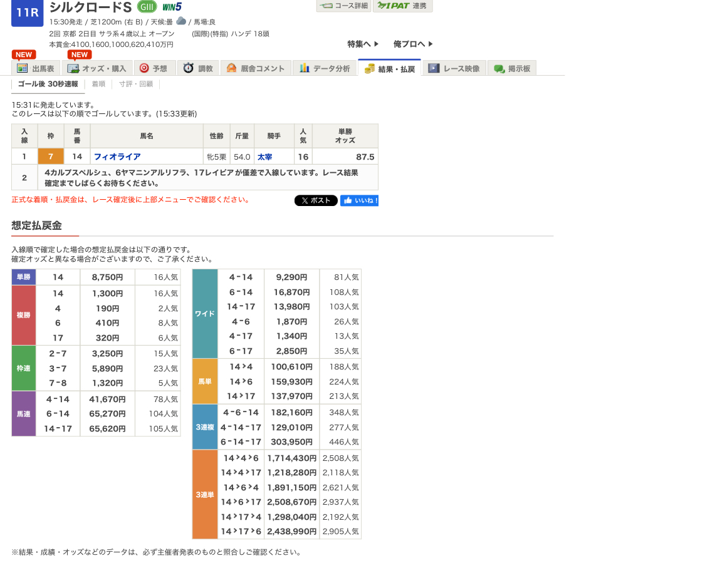Expand the 俺プロへ arrow link
Viewport: 705px width, 568px height.
[x=413, y=44]
